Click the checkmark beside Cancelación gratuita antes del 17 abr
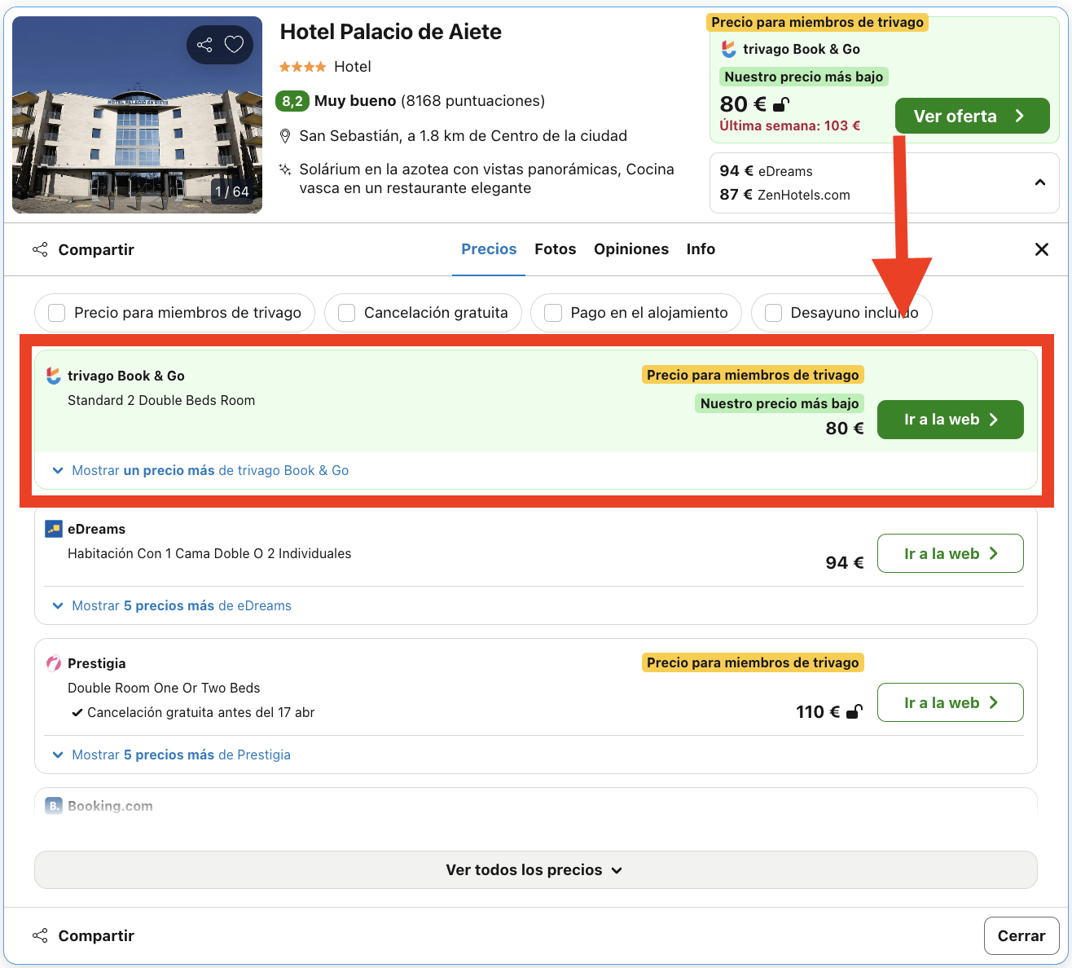Viewport: 1072px width, 968px height. pos(77,712)
